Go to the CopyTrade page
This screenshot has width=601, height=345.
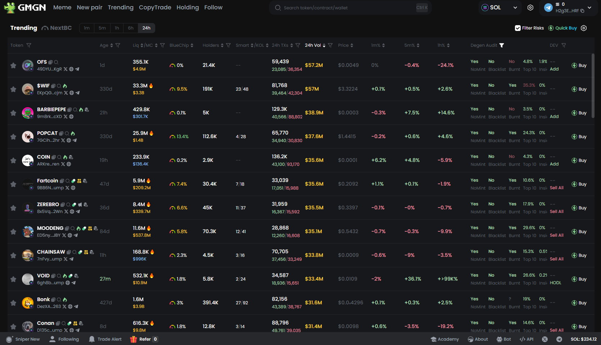[155, 8]
